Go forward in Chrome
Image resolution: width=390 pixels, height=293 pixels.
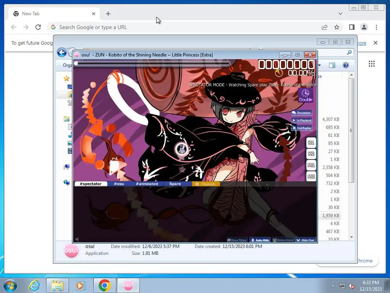click(26, 27)
